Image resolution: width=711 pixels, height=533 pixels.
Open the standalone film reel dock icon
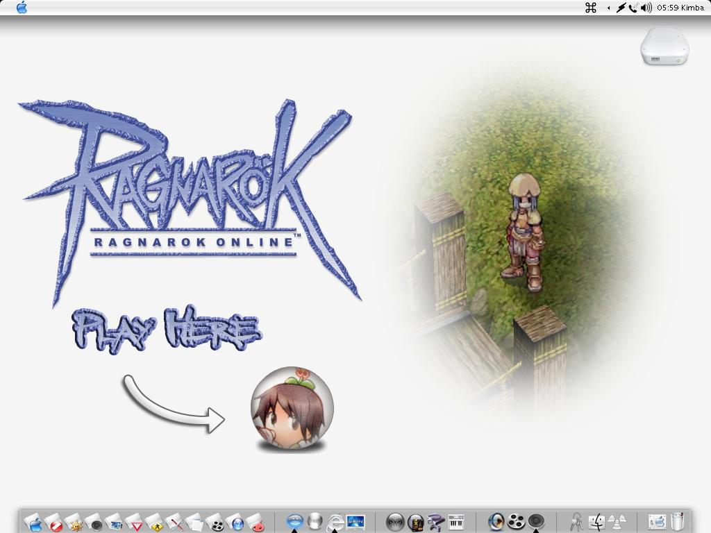click(516, 522)
